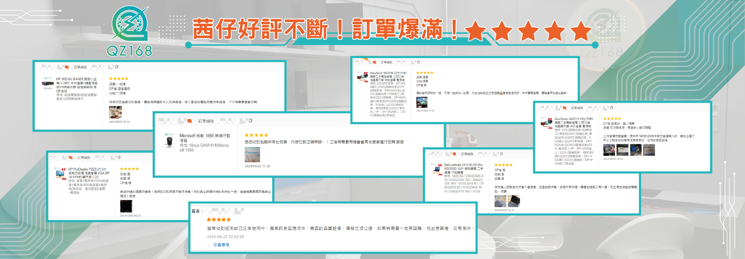Image resolution: width=745 pixels, height=259 pixels.
Task: Click the chat icon on Dell Latitude 3410 review
Action: coord(454,154)
